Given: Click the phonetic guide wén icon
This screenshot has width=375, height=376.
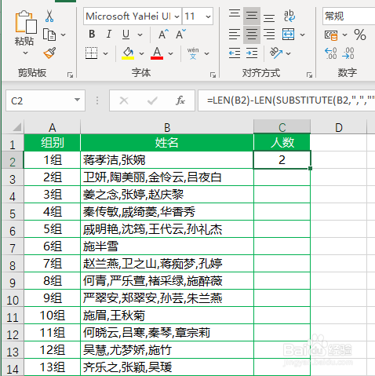Looking at the screenshot, I should (193, 53).
